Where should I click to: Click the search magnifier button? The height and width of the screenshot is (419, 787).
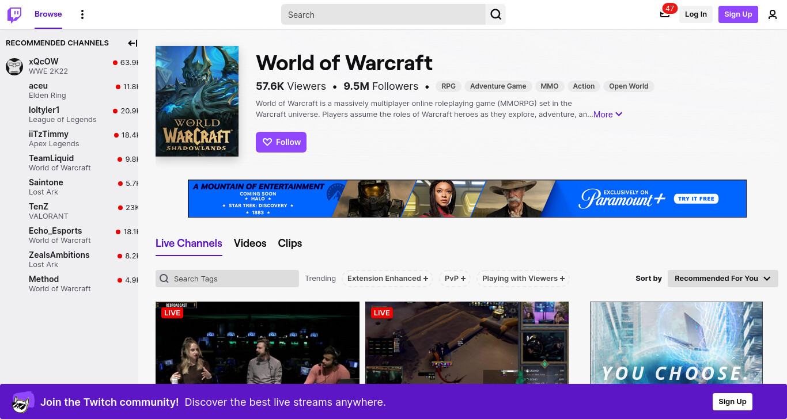pyautogui.click(x=495, y=14)
